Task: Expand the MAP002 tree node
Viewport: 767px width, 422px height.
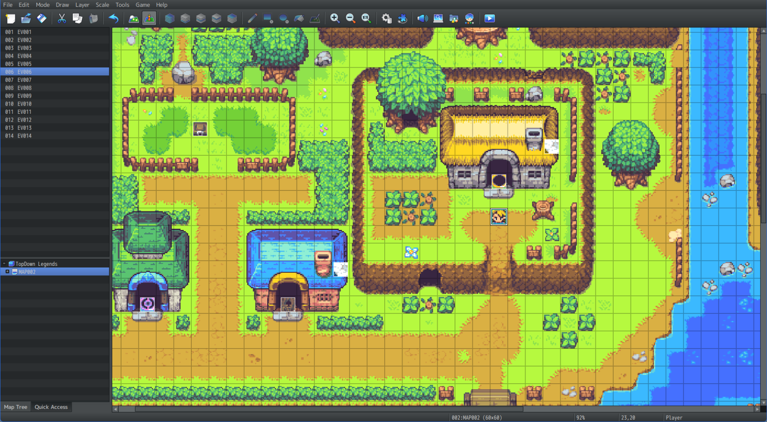Action: [x=7, y=272]
